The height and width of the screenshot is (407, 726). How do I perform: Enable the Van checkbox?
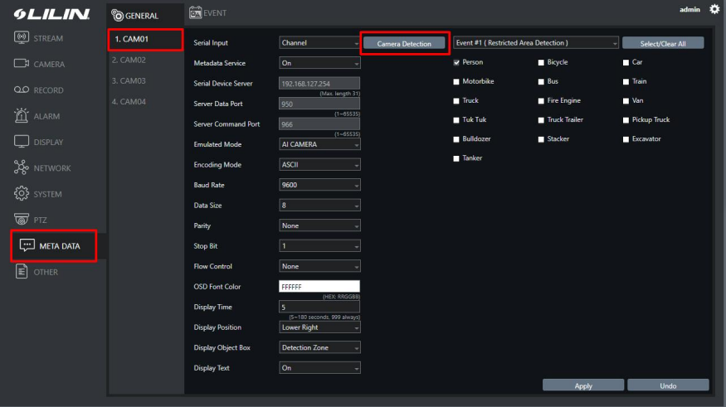(x=626, y=101)
